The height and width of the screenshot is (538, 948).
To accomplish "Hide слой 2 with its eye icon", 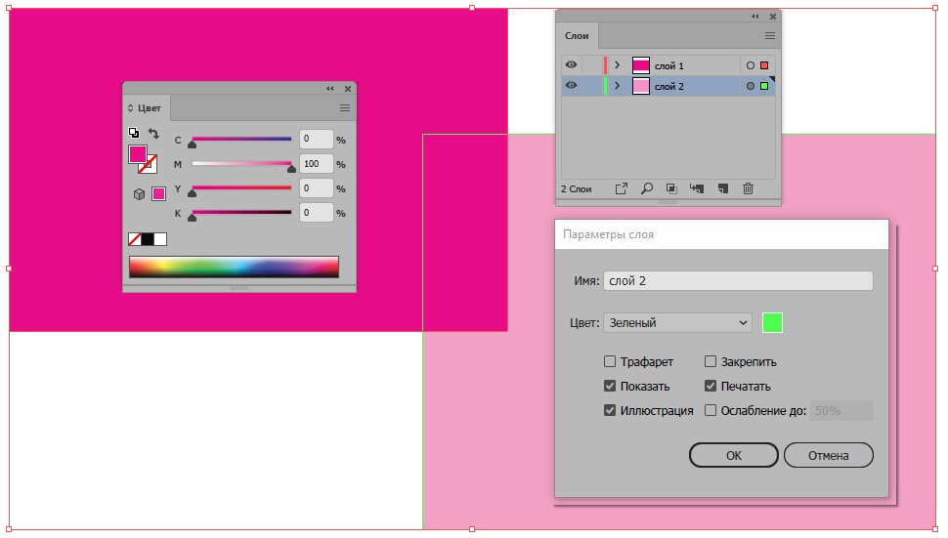I will pyautogui.click(x=571, y=85).
